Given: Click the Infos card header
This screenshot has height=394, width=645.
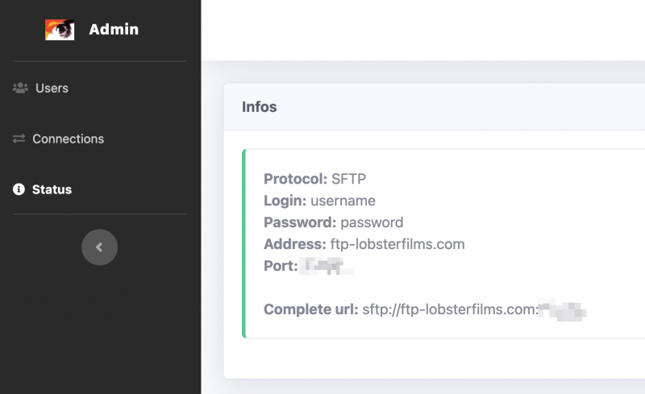Looking at the screenshot, I should 259,106.
